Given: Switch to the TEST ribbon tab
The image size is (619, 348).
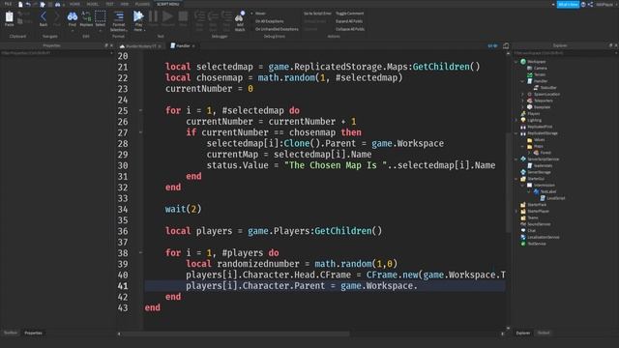Looking at the screenshot, I should click(109, 4).
